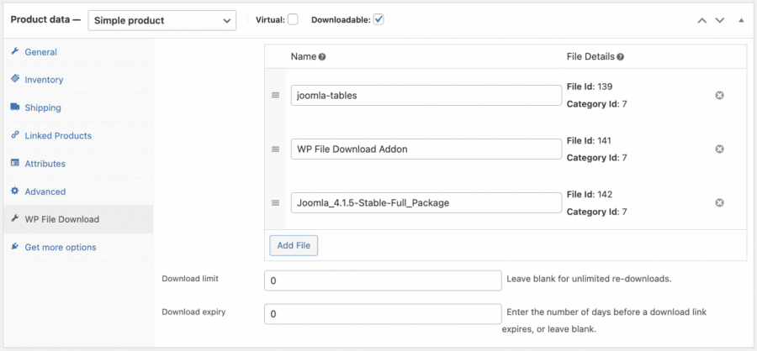Move Product data panel up

pyautogui.click(x=702, y=20)
